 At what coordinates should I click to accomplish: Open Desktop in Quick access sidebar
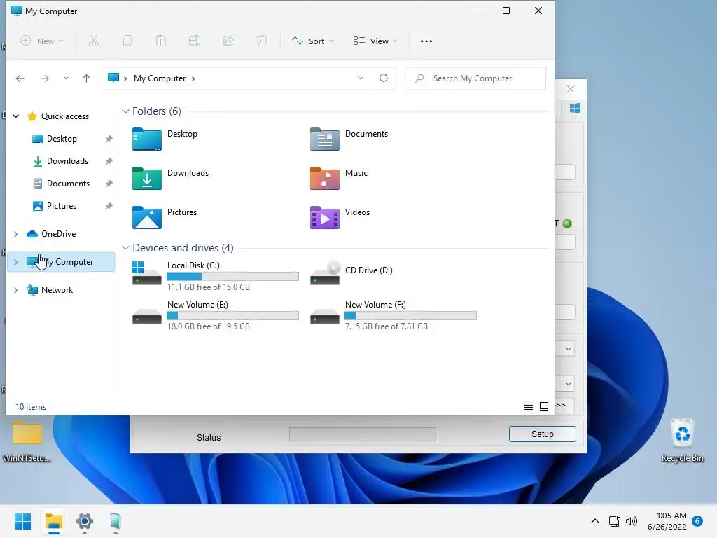click(x=62, y=139)
